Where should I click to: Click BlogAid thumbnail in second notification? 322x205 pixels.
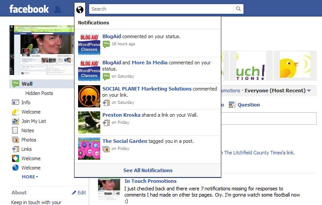[x=89, y=70]
